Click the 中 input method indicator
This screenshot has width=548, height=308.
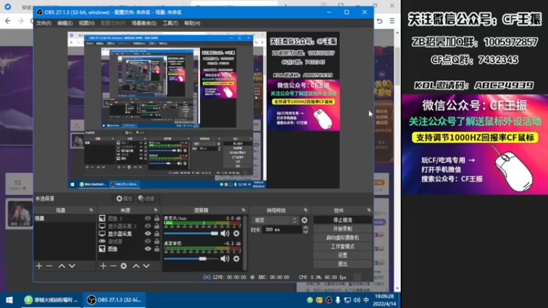click(366, 300)
